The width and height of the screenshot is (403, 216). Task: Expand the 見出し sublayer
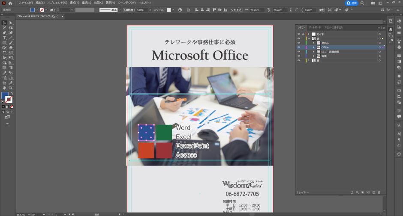tap(313, 43)
